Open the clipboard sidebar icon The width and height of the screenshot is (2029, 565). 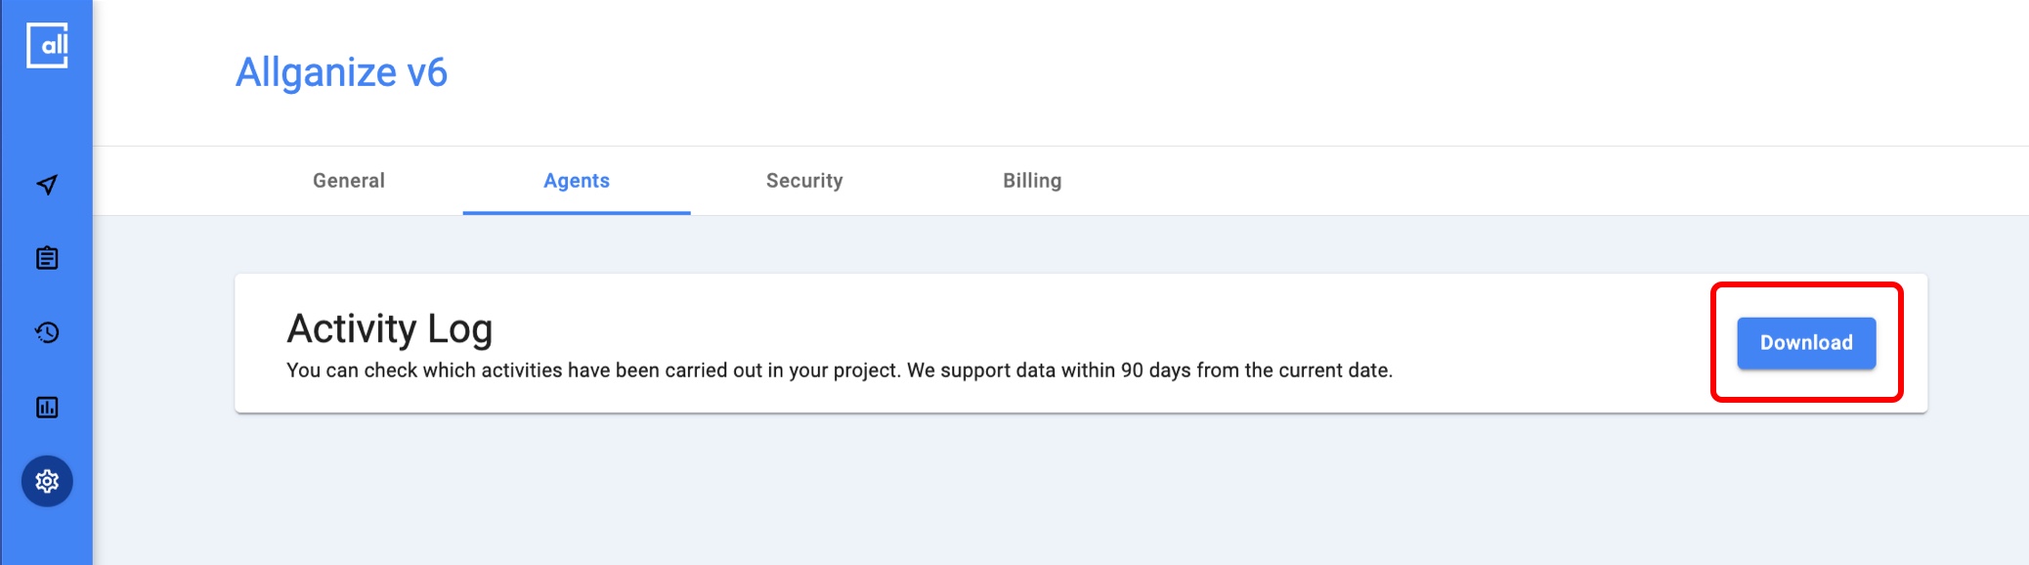click(x=47, y=258)
